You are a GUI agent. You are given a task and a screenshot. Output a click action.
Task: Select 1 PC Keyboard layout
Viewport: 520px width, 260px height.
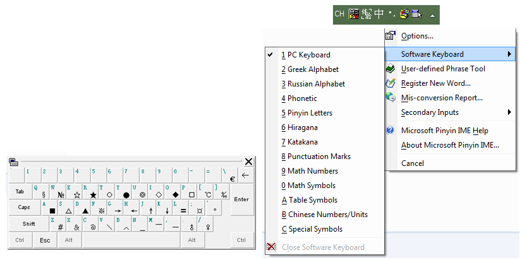(306, 55)
